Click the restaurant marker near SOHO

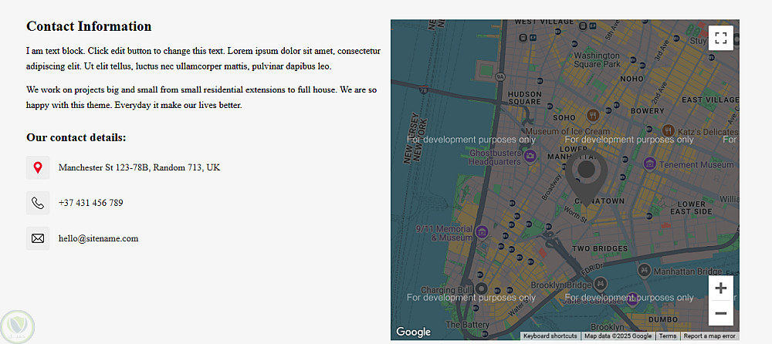pos(593,116)
